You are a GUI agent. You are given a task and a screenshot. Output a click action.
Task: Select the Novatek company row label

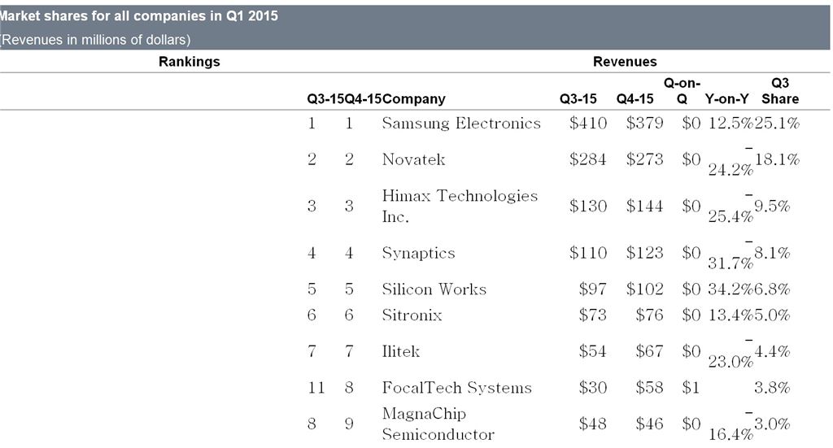pos(414,159)
